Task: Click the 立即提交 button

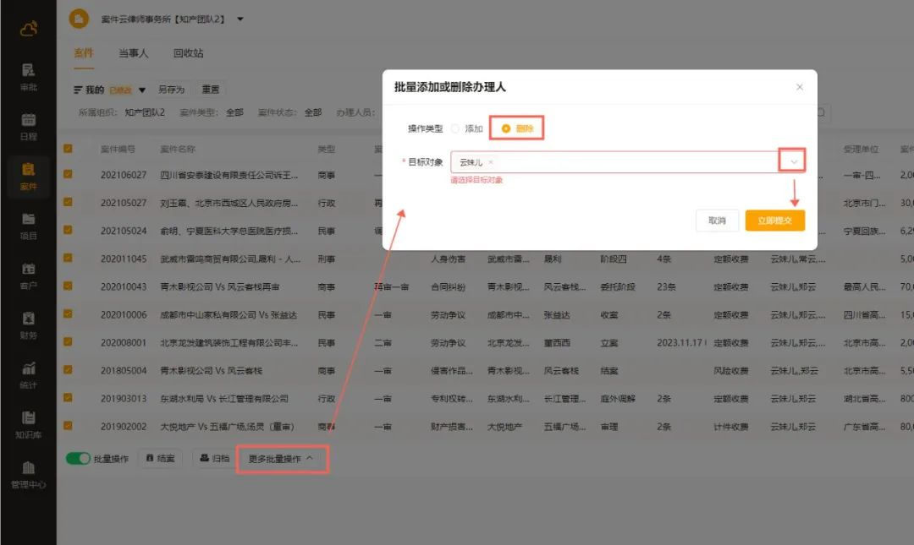Action: tap(774, 221)
